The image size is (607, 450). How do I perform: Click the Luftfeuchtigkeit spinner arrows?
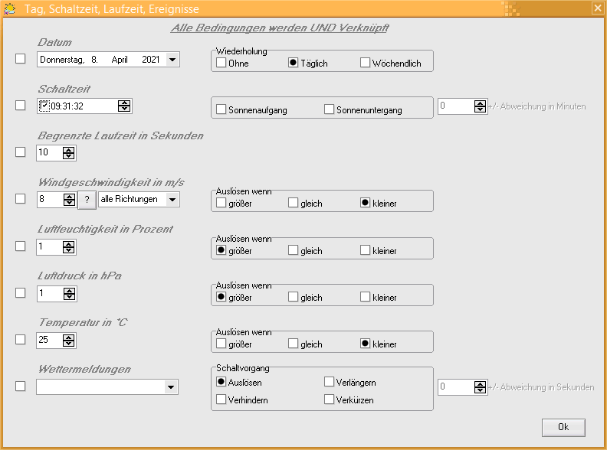click(68, 247)
